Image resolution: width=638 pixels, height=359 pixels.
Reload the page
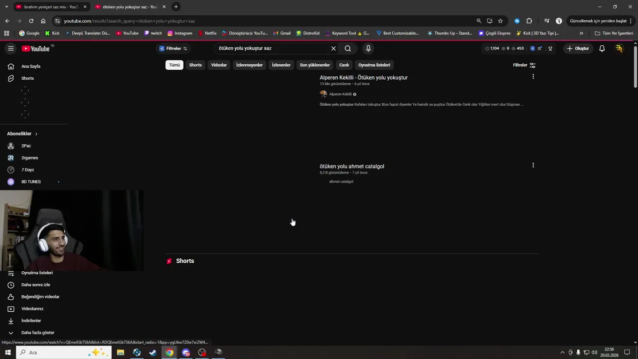click(31, 21)
